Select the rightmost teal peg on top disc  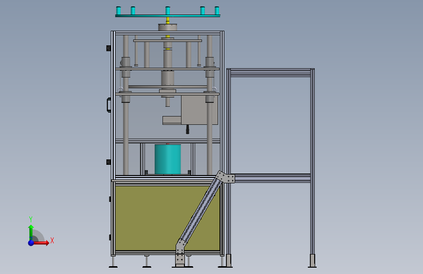[217, 11]
